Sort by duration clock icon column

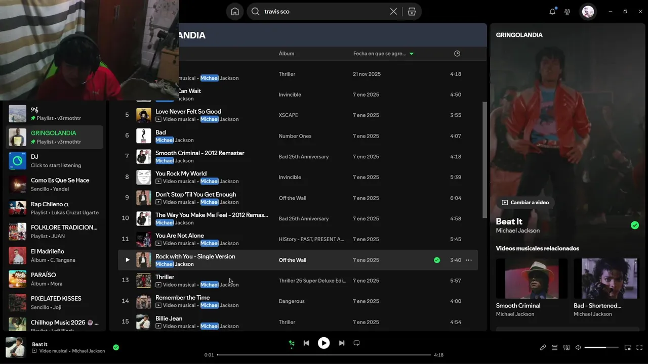click(x=457, y=54)
